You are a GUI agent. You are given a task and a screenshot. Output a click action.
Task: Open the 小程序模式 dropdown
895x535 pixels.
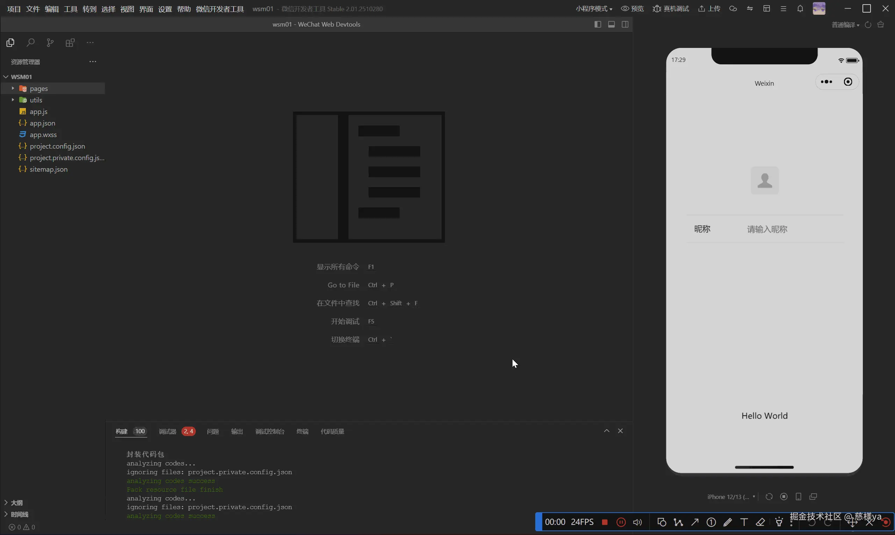click(x=594, y=9)
